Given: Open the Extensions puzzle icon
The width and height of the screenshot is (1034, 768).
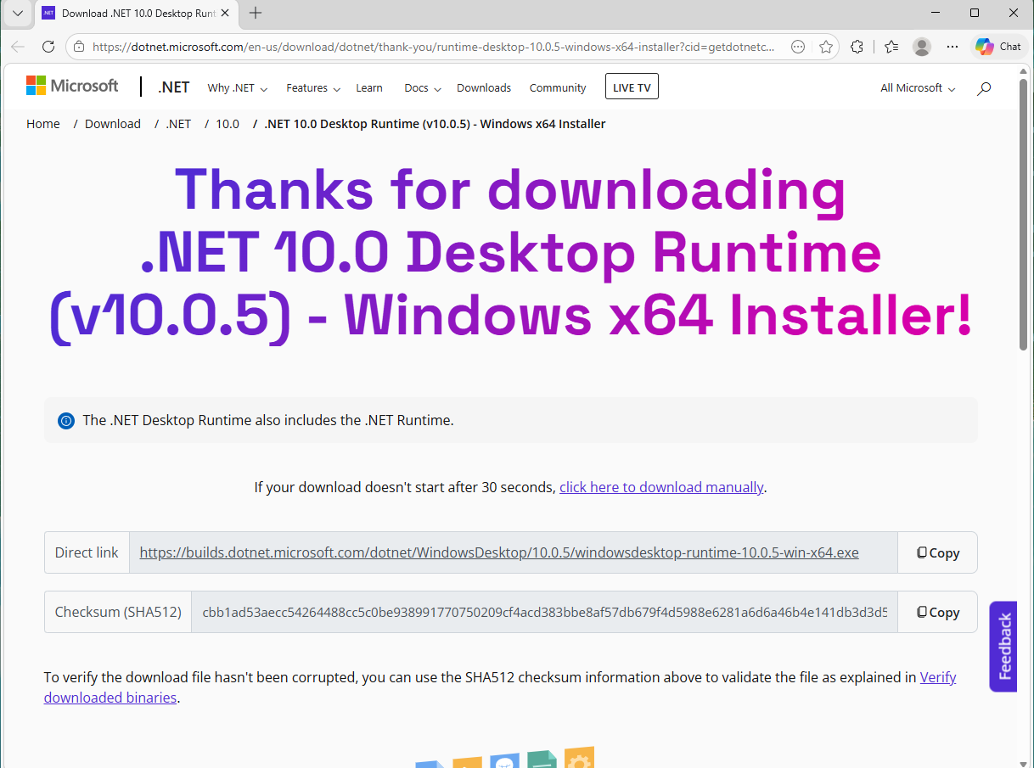Looking at the screenshot, I should [x=857, y=47].
